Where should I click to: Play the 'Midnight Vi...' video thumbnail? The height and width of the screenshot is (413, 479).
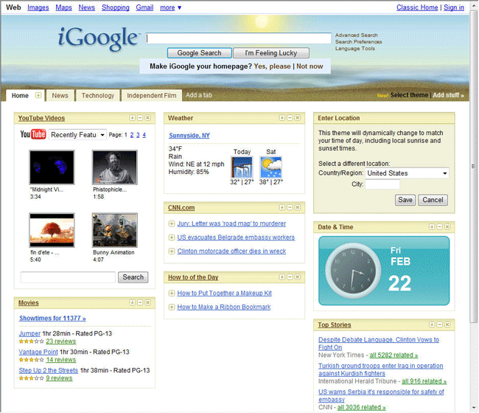pyautogui.click(x=52, y=167)
